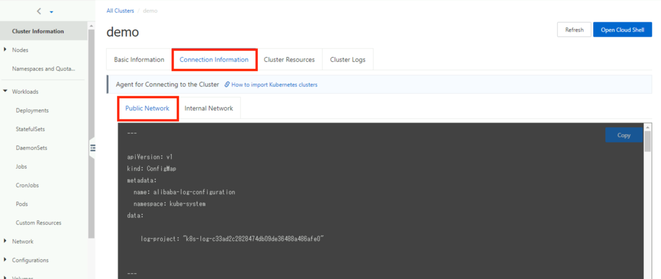Click the 'apiVersion: v1' line
The width and height of the screenshot is (661, 279).
coord(150,157)
